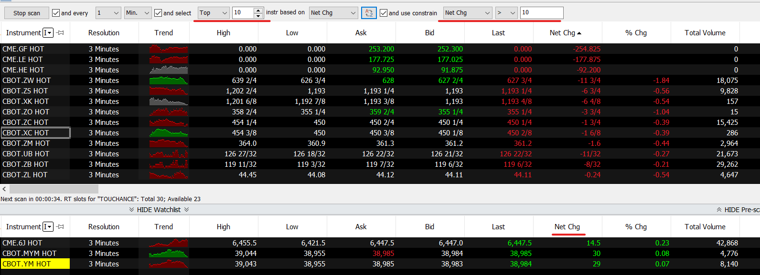Click Bid header in table with CBOT.ZS

(x=430, y=33)
